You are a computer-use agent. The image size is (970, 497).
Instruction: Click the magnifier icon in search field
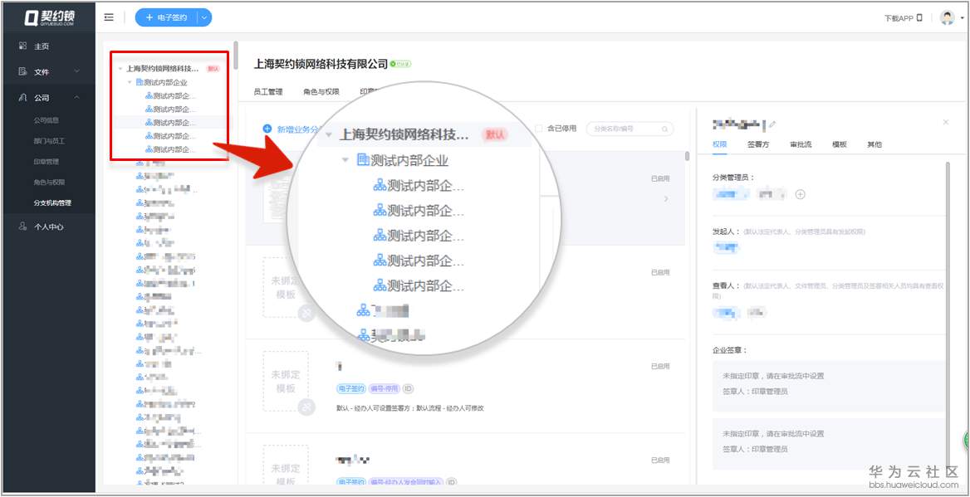pos(665,129)
